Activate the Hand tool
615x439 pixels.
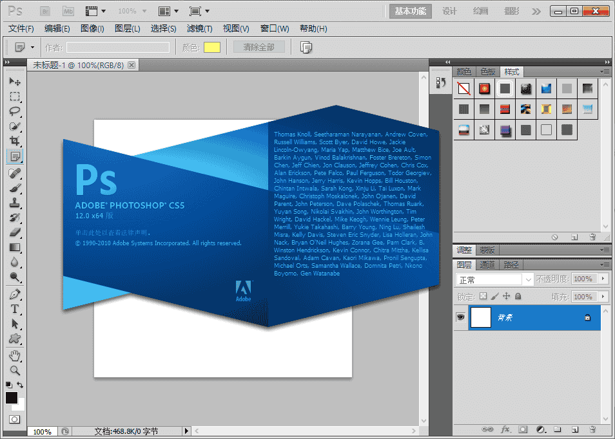click(14, 355)
